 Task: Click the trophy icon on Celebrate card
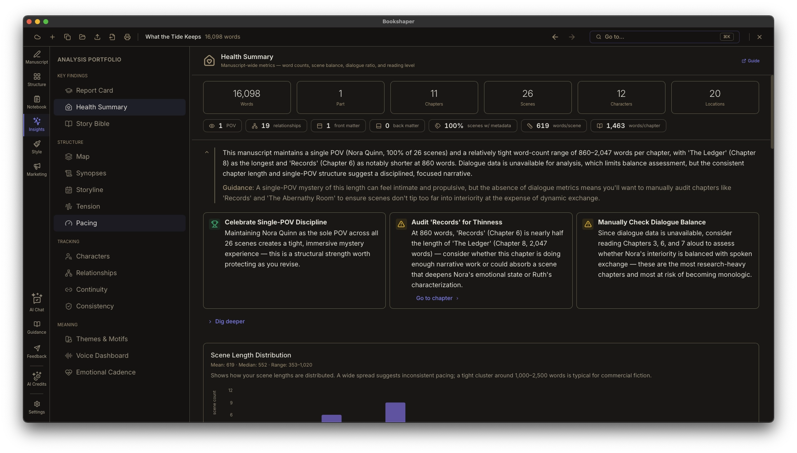pos(215,224)
